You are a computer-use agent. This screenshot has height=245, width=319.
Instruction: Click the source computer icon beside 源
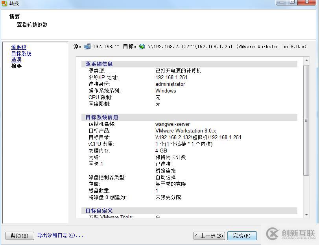click(x=87, y=46)
